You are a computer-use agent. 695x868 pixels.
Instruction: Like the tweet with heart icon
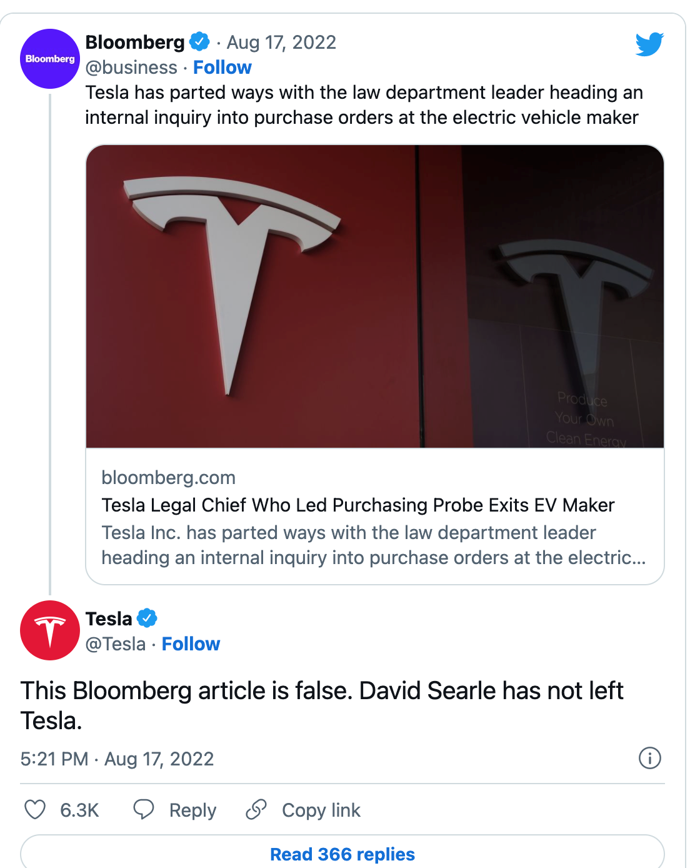[x=35, y=810]
